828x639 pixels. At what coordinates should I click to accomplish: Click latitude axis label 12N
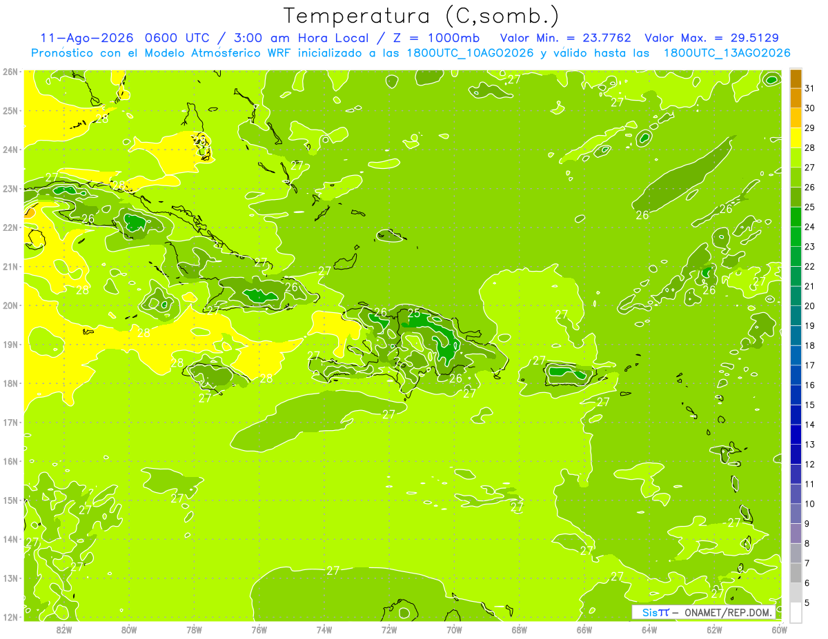10,617
